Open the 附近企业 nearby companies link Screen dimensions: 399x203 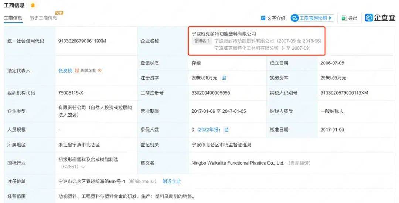[x=171, y=181]
